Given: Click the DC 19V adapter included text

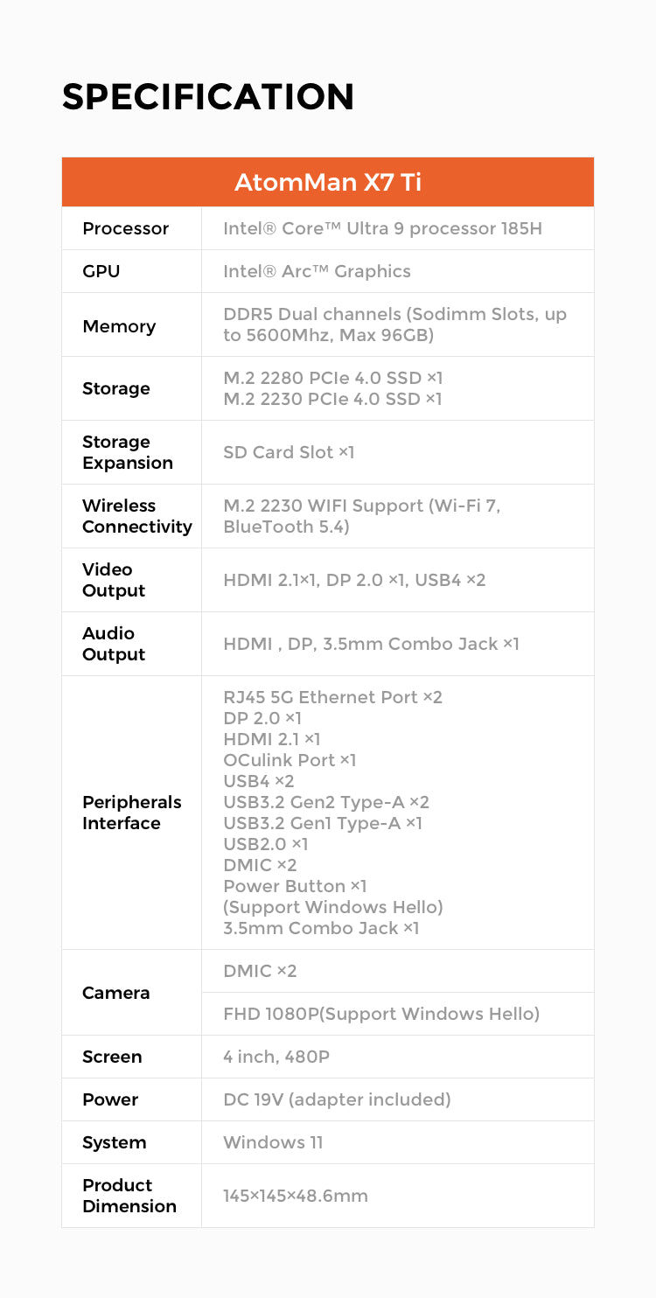Looking at the screenshot, I should coord(337,1099).
